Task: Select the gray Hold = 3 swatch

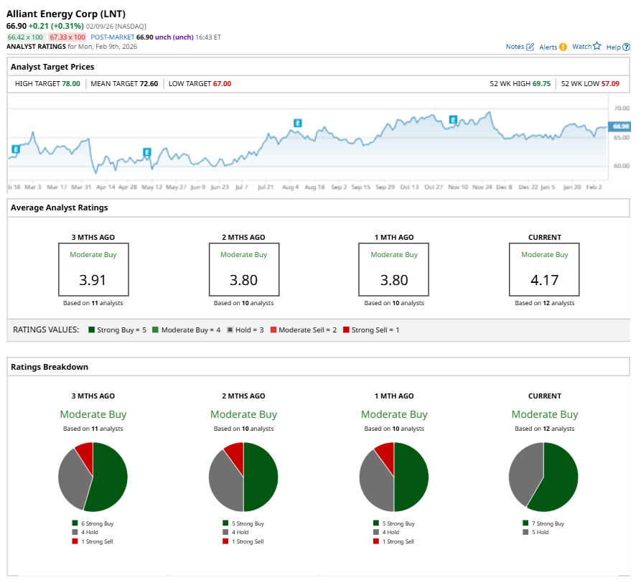Action: [x=230, y=330]
